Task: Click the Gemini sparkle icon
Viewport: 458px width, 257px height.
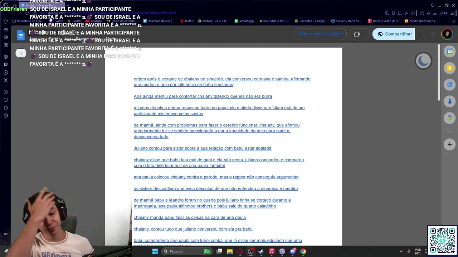Action: (x=433, y=34)
